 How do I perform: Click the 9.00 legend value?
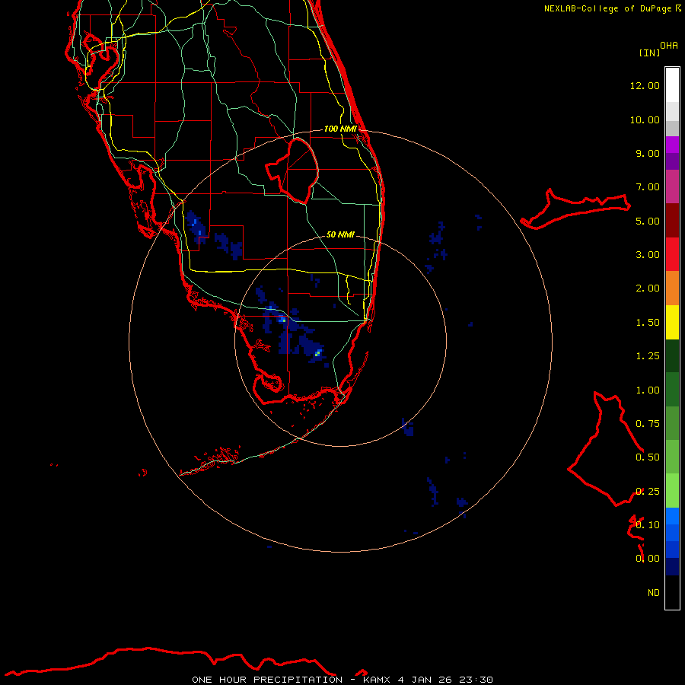pyautogui.click(x=648, y=153)
